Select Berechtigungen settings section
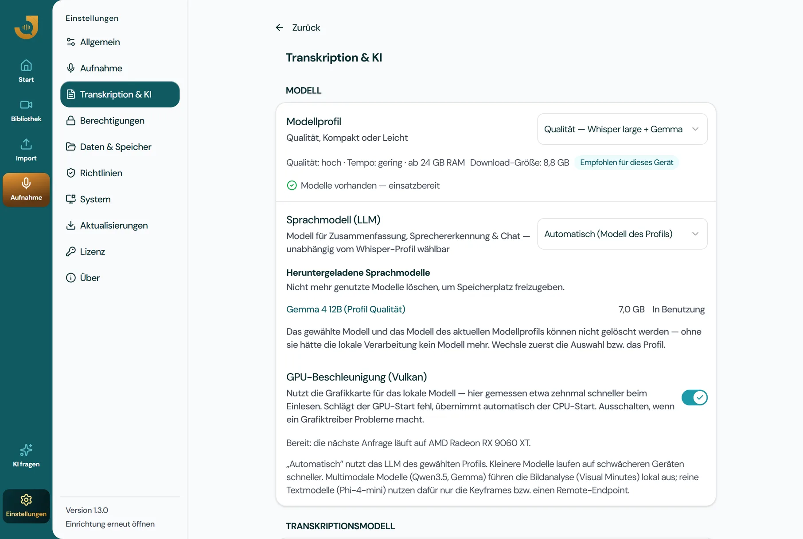The image size is (803, 539). click(120, 120)
